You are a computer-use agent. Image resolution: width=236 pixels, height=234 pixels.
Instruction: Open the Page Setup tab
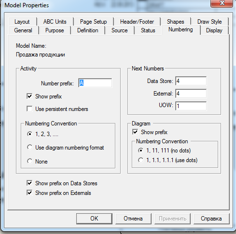tap(94, 22)
